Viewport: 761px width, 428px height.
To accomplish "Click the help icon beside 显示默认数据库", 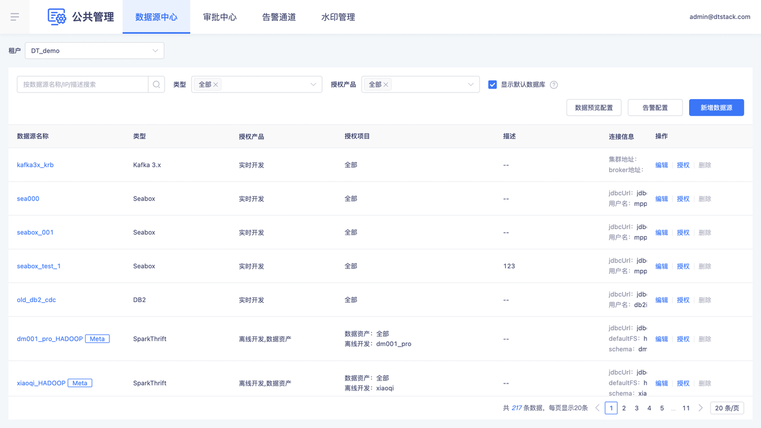I will [x=554, y=85].
